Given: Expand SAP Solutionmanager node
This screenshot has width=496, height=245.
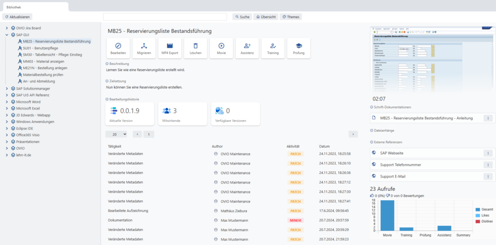Looking at the screenshot, I should click(x=7, y=89).
